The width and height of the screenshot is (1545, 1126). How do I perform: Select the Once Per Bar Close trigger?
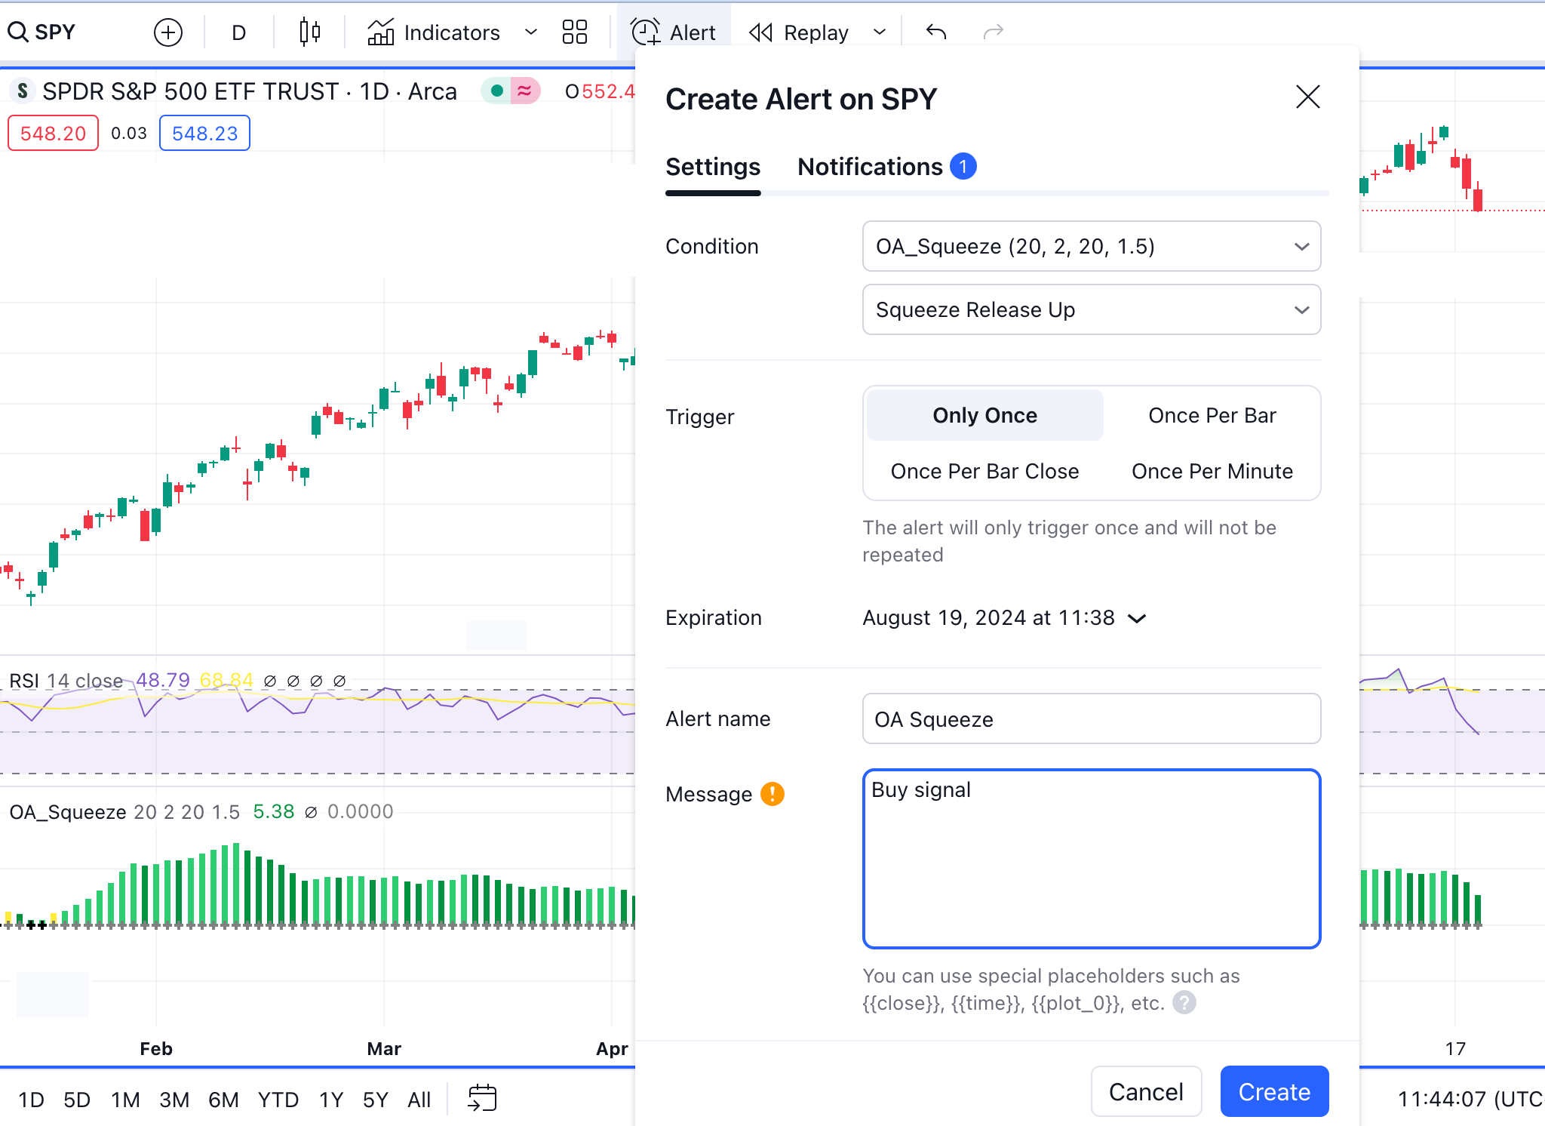(x=985, y=471)
